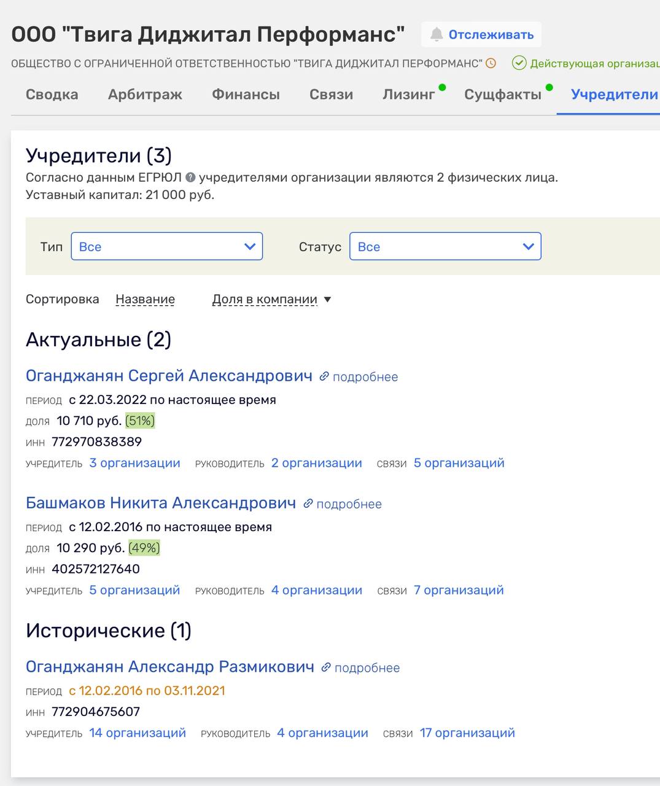
Task: Switch to the Арбитраж tab
Action: 145,95
